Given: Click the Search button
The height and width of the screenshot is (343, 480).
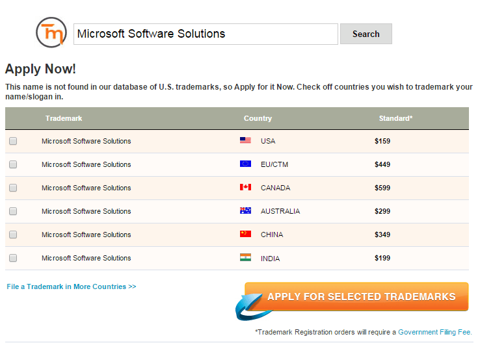Looking at the screenshot, I should tap(366, 34).
